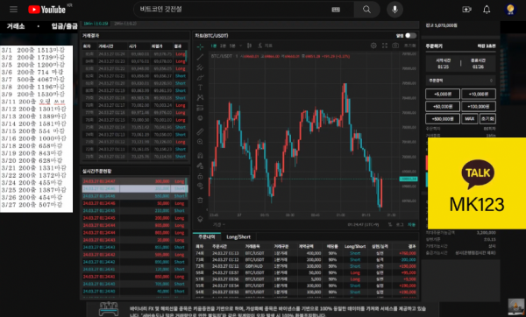Add +100,000원 to order amount
526x317 pixels.
(479, 107)
